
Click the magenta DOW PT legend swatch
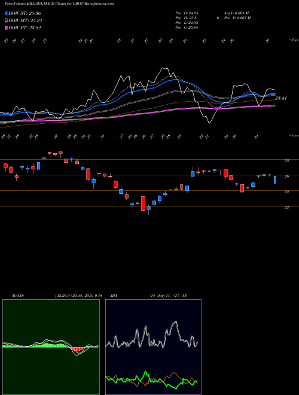pyautogui.click(x=7, y=28)
